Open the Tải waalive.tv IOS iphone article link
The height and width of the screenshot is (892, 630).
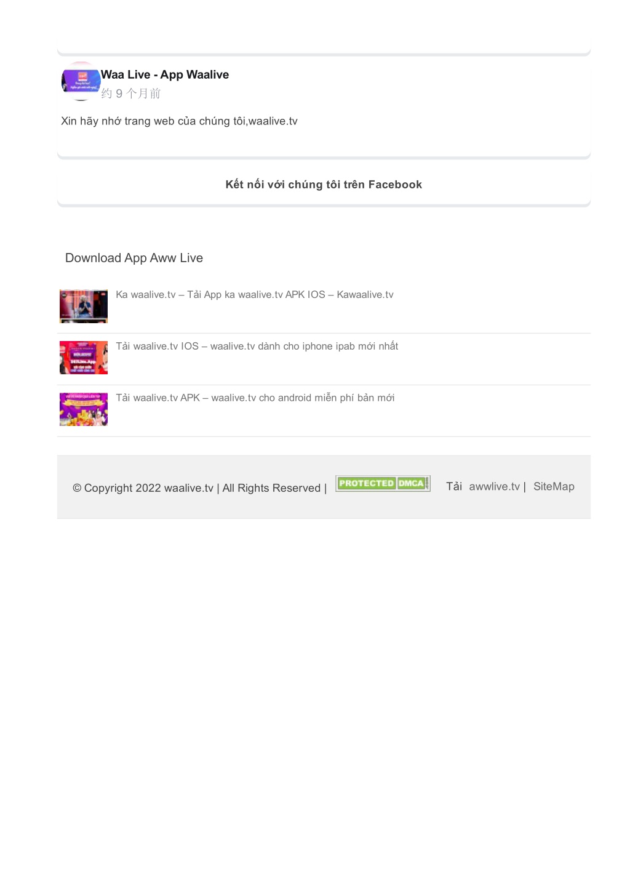click(x=257, y=347)
